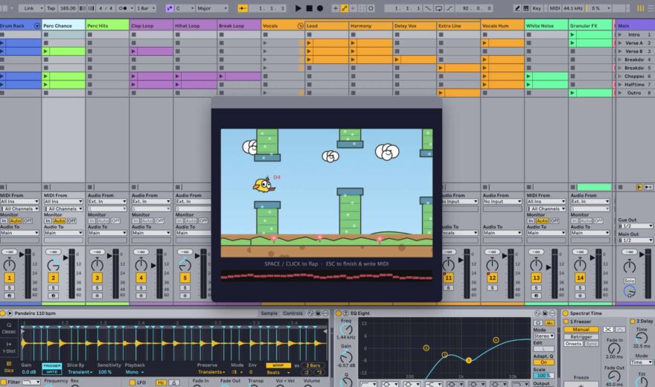The width and height of the screenshot is (655, 387).
Task: Solo track 12 with S button
Action: pos(492,287)
